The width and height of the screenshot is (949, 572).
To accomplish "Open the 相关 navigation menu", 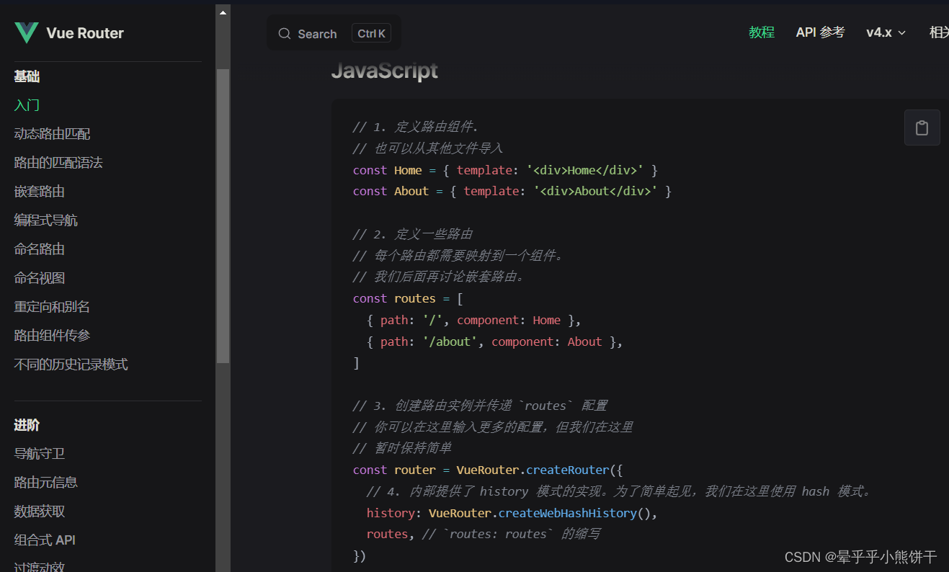I will [940, 32].
